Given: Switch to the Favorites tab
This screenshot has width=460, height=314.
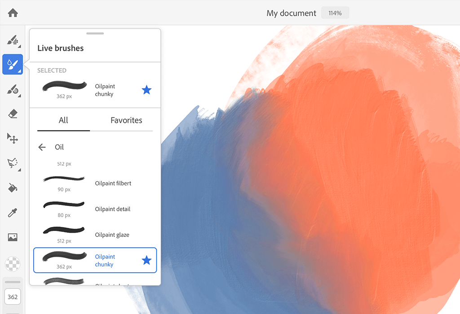Looking at the screenshot, I should pyautogui.click(x=126, y=120).
